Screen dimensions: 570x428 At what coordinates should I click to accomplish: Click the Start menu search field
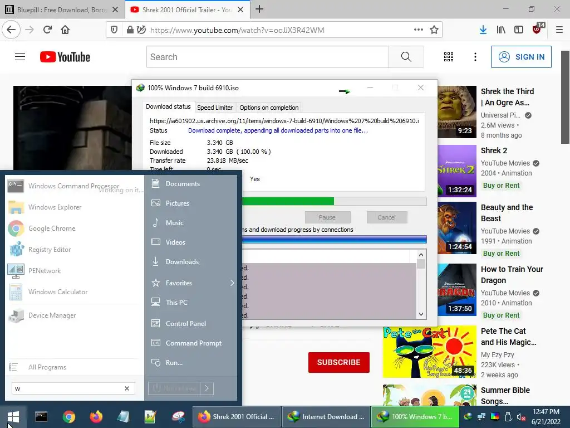(x=73, y=388)
